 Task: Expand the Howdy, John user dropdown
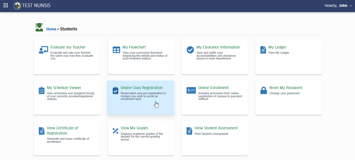338,5
